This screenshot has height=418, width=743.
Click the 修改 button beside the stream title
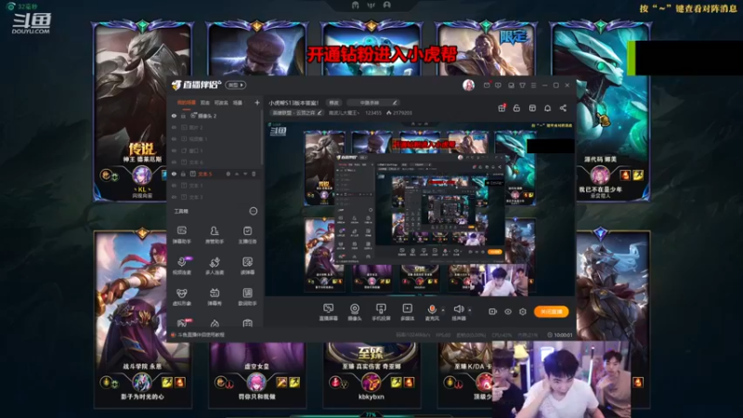tap(334, 102)
